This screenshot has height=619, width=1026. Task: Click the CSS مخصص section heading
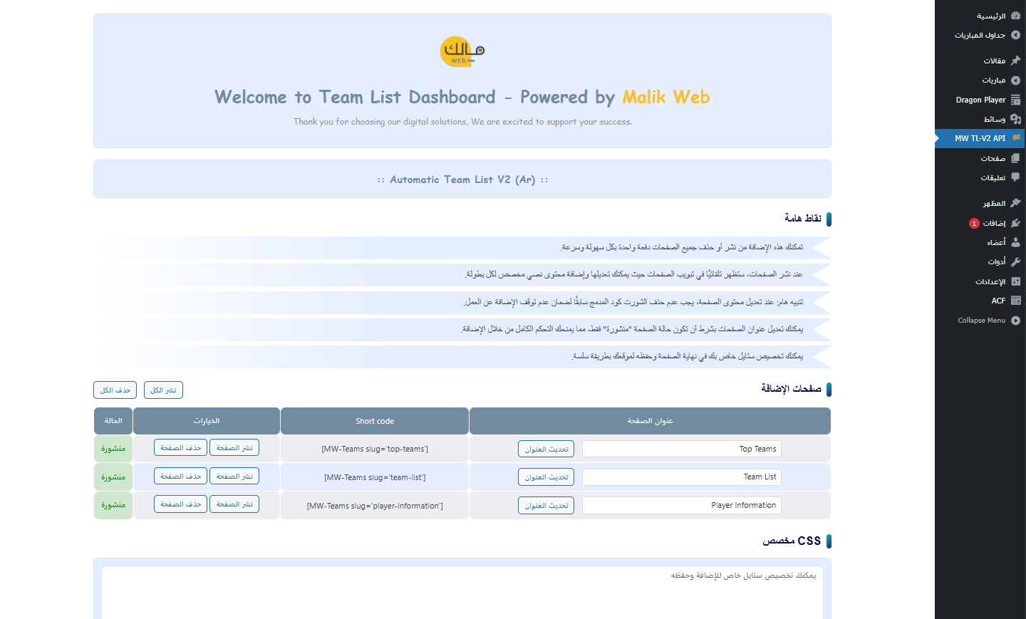coord(792,541)
